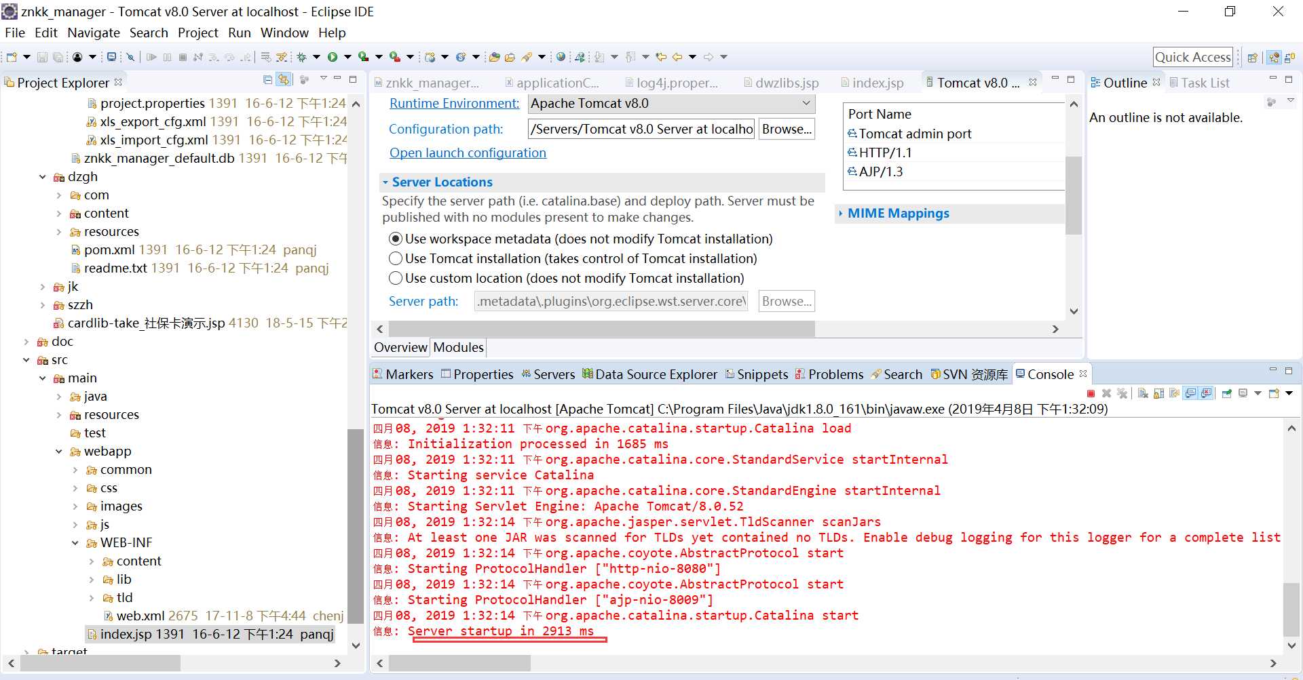Viewport: 1303px width, 680px height.
Task: Switch to the index.jsp editor tab
Action: pyautogui.click(x=871, y=83)
